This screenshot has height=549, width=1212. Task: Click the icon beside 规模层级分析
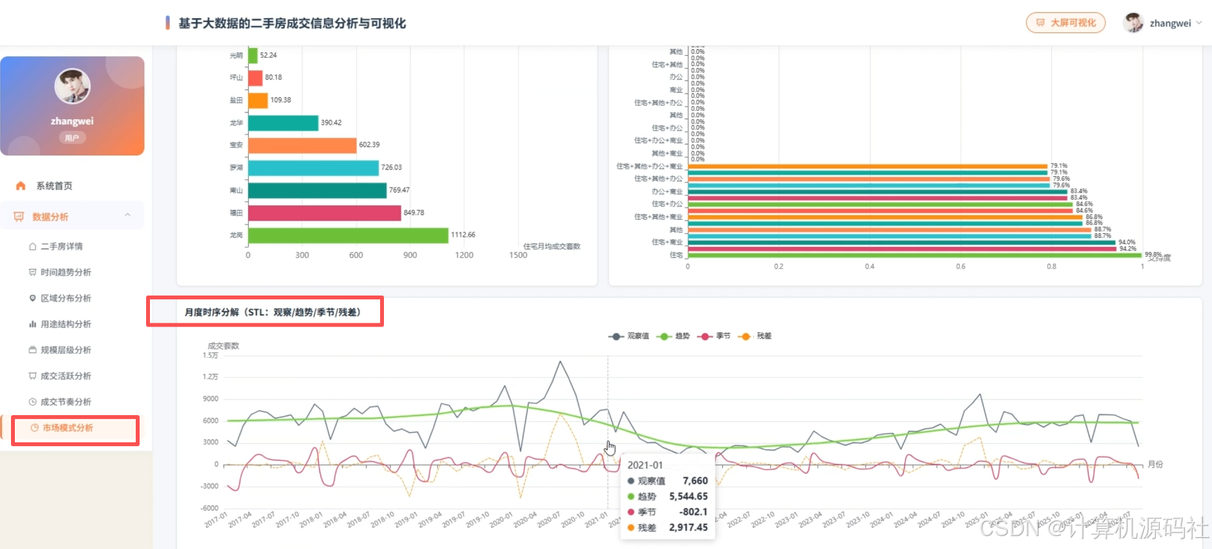pyautogui.click(x=33, y=350)
